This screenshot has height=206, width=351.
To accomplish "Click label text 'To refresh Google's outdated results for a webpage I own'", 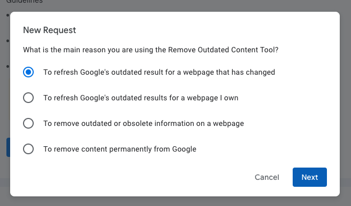I will tap(141, 98).
